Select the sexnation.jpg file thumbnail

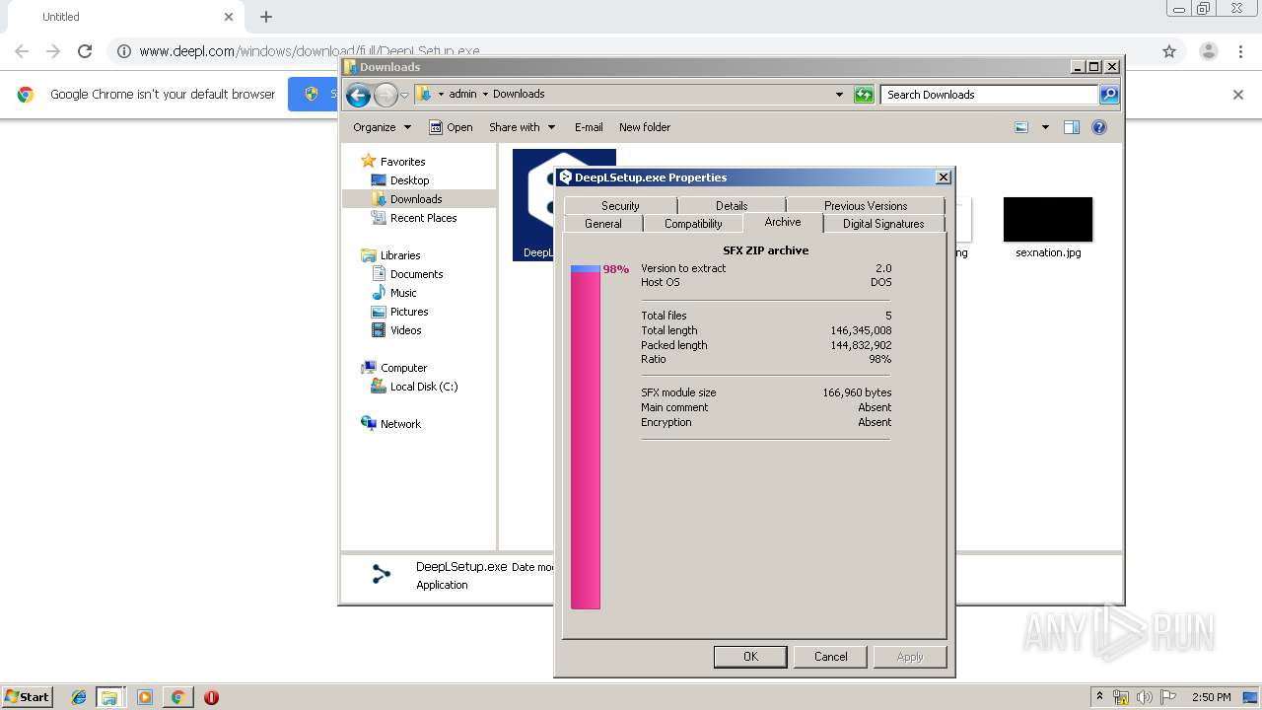1047,219
